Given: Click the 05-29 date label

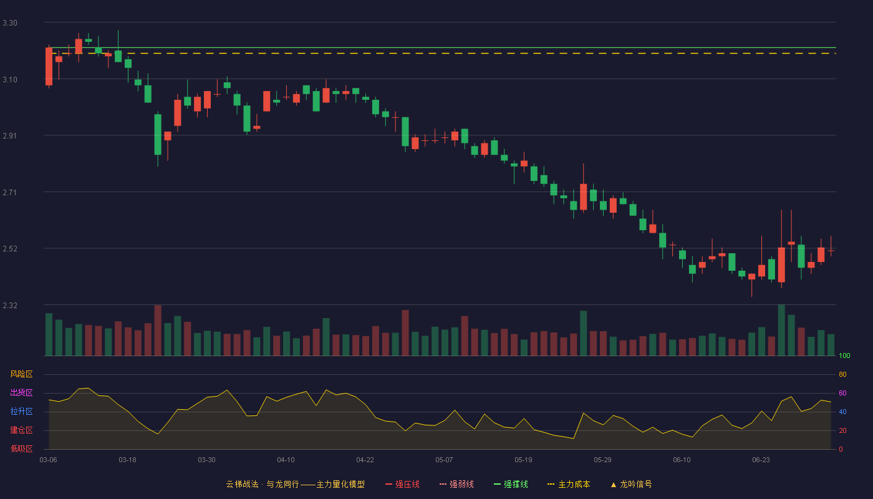Looking at the screenshot, I should point(602,460).
